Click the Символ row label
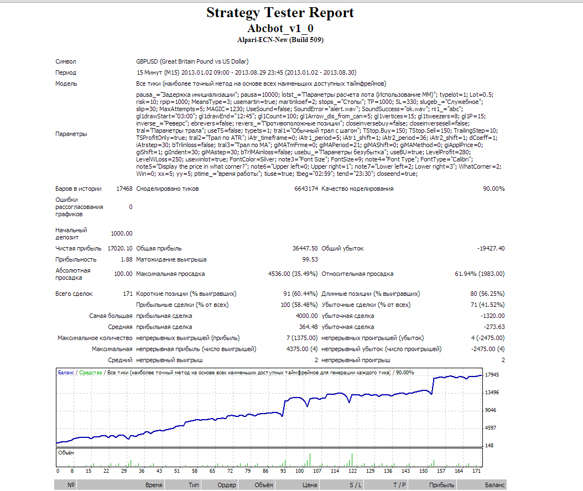Image resolution: width=583 pixels, height=491 pixels. pyautogui.click(x=66, y=62)
